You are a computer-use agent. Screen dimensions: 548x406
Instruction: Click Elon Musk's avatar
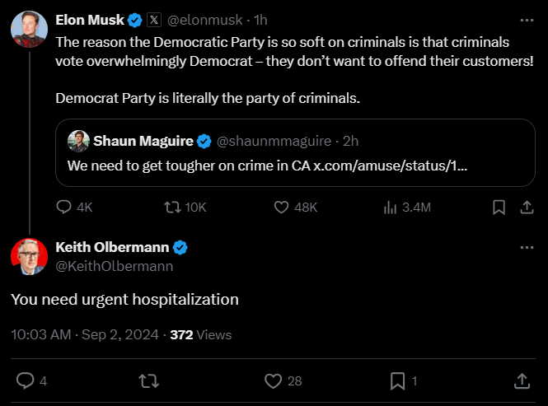point(29,30)
